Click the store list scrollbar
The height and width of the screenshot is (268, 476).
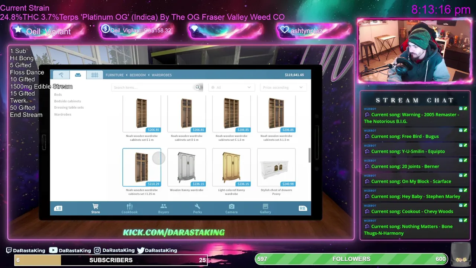click(309, 155)
